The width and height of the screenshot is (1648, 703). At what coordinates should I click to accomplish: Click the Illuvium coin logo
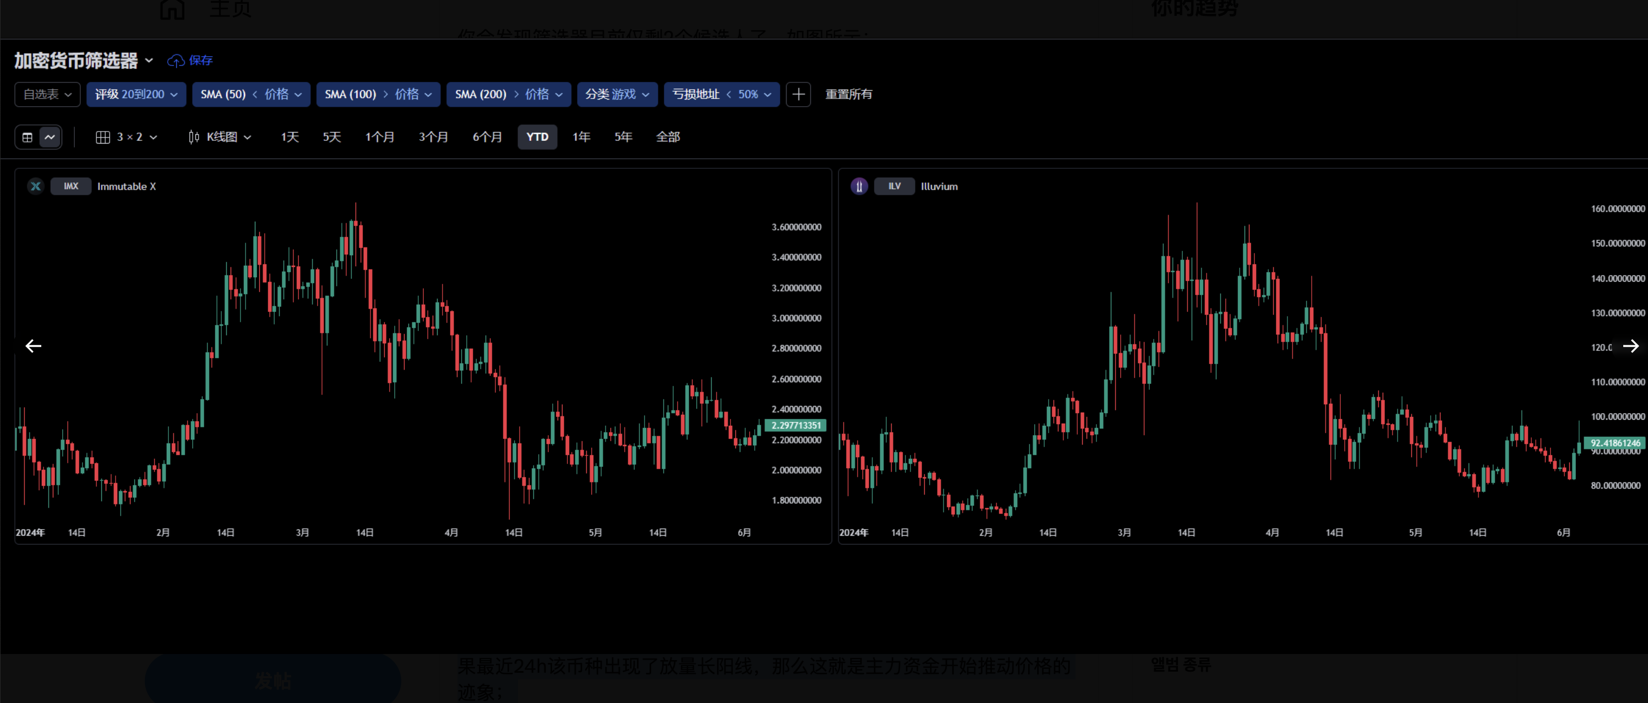tap(859, 186)
